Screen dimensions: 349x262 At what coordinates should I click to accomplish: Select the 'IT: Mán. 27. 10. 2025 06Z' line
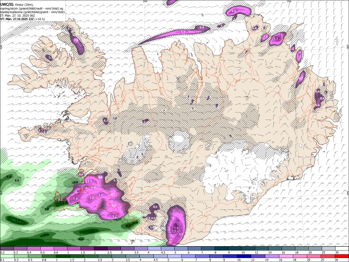(x=17, y=16)
